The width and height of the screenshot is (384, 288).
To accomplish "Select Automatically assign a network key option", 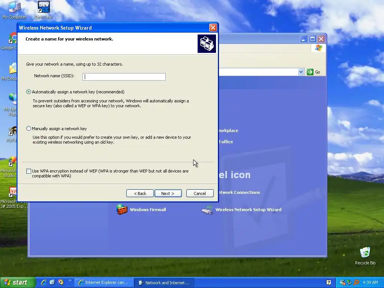I will (28, 92).
